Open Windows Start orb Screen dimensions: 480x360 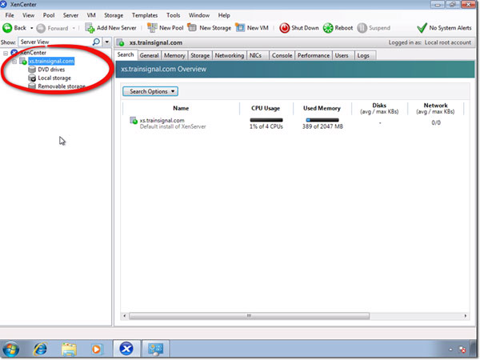(x=10, y=349)
